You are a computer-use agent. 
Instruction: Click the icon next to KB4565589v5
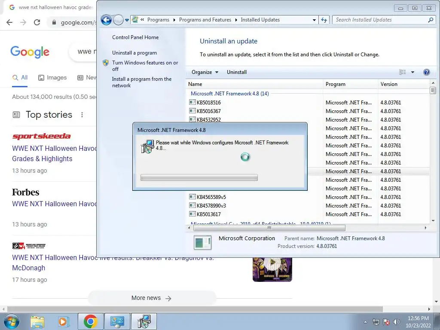point(192,197)
